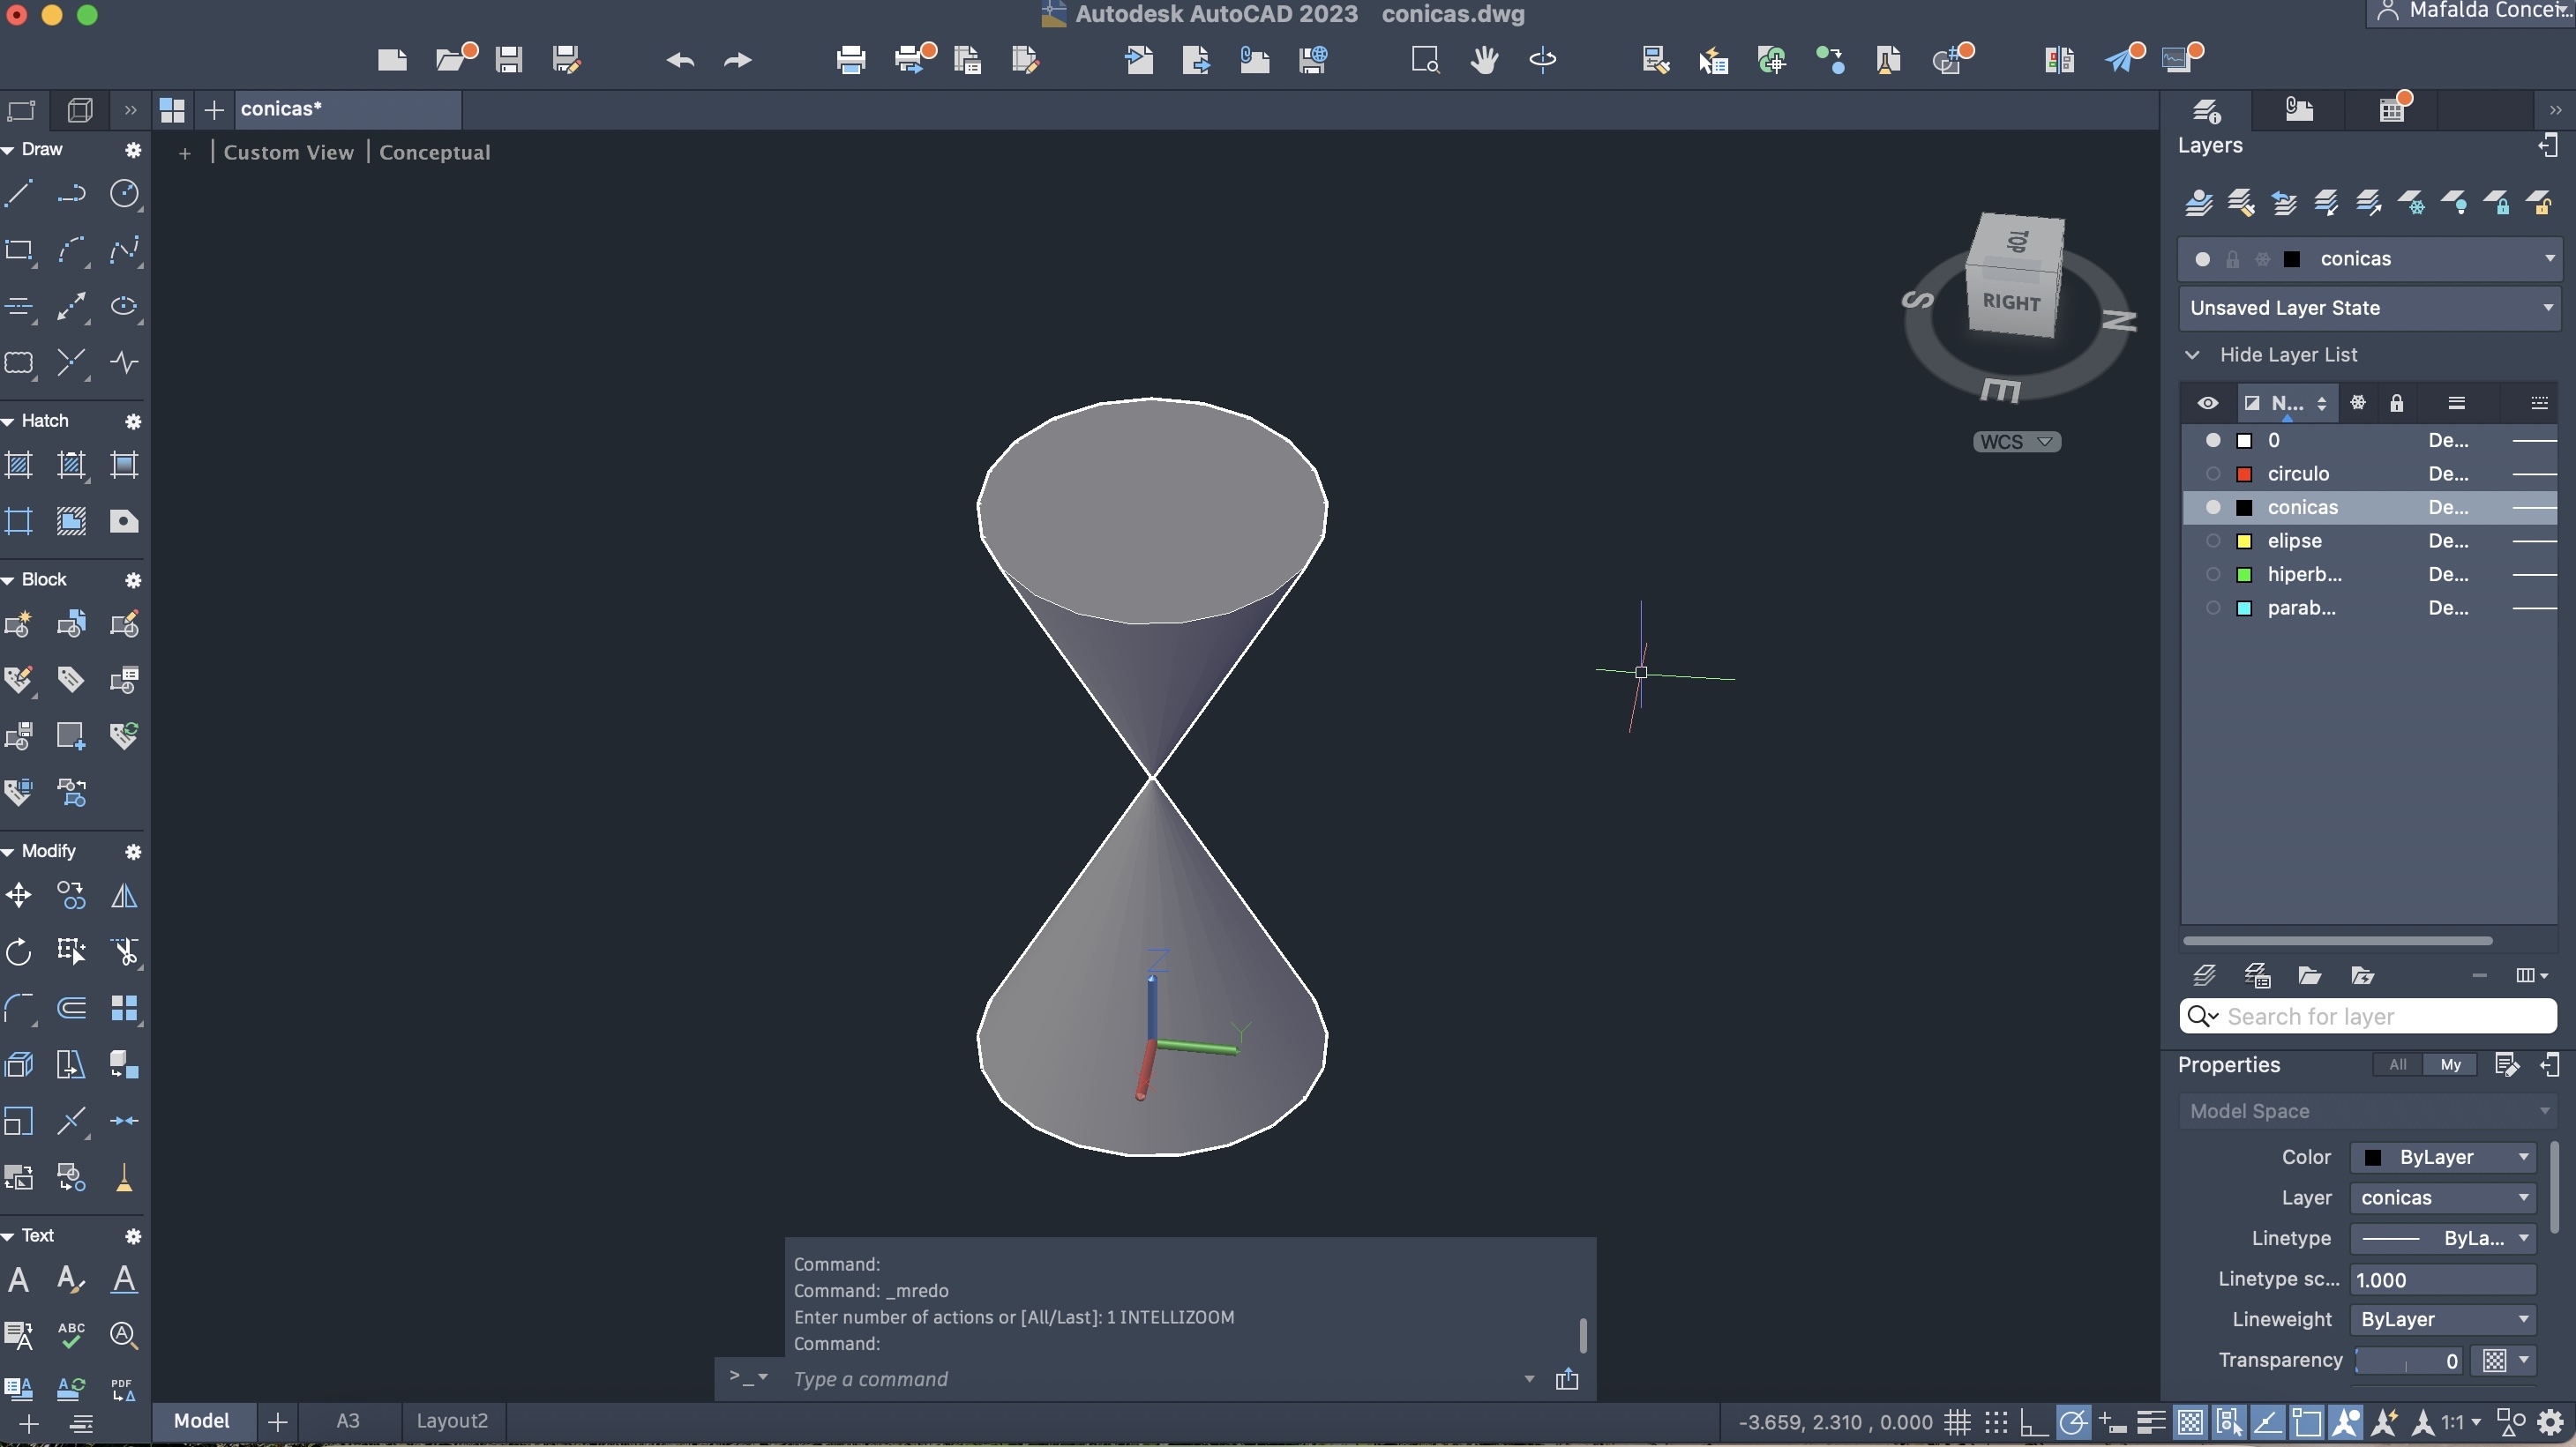Click the Plot printer icon
2576x1447 pixels.
(x=850, y=60)
